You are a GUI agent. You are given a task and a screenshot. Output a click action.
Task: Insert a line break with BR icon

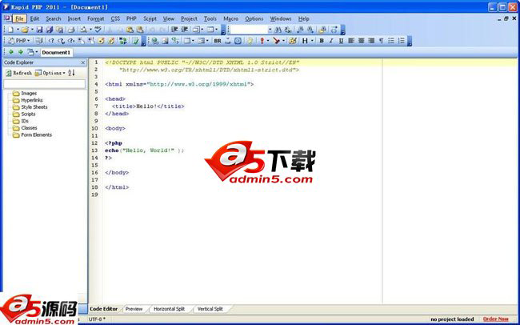(218, 41)
